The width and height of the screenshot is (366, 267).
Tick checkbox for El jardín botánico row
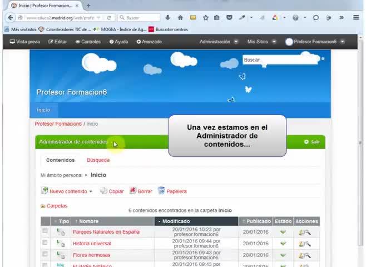coord(45,265)
